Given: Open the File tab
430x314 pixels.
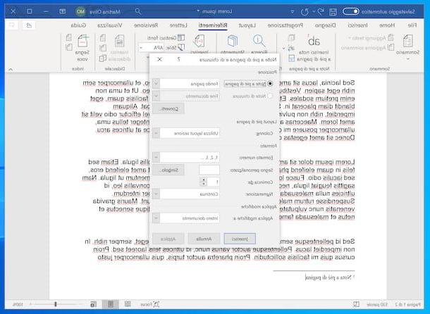Looking at the screenshot, I should [x=412, y=25].
